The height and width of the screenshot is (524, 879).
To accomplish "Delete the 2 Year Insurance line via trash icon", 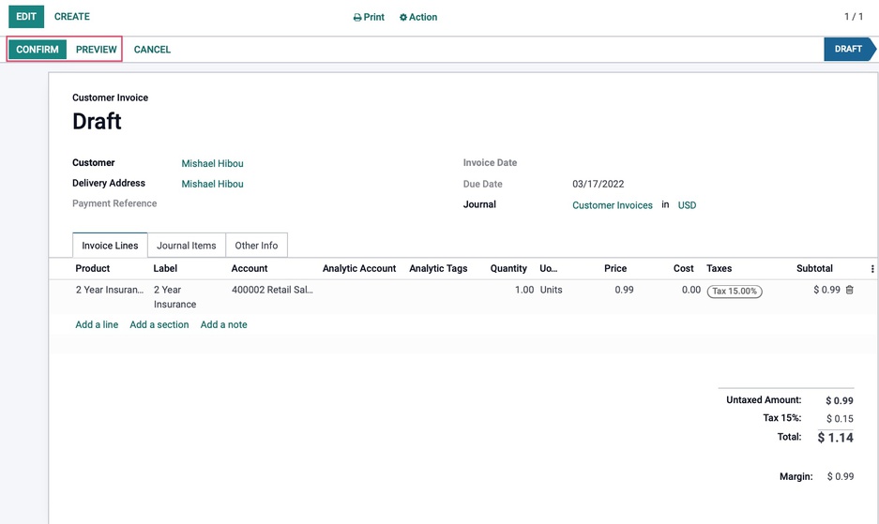I will pos(849,290).
